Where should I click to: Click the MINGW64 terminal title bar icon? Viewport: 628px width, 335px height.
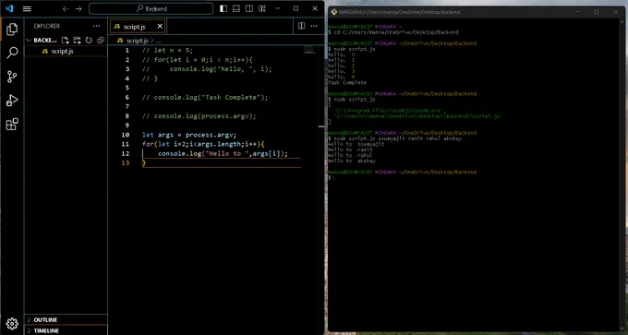(333, 12)
